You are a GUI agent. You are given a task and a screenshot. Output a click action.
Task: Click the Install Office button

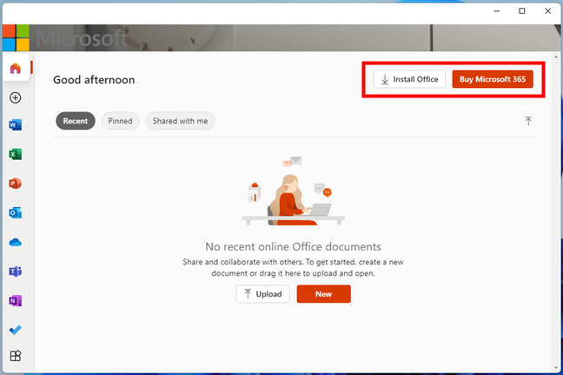click(409, 79)
